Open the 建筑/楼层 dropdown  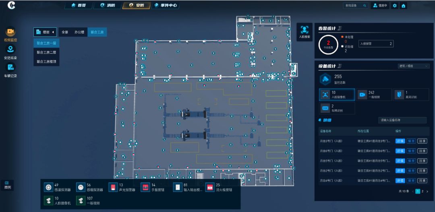click(x=414, y=66)
